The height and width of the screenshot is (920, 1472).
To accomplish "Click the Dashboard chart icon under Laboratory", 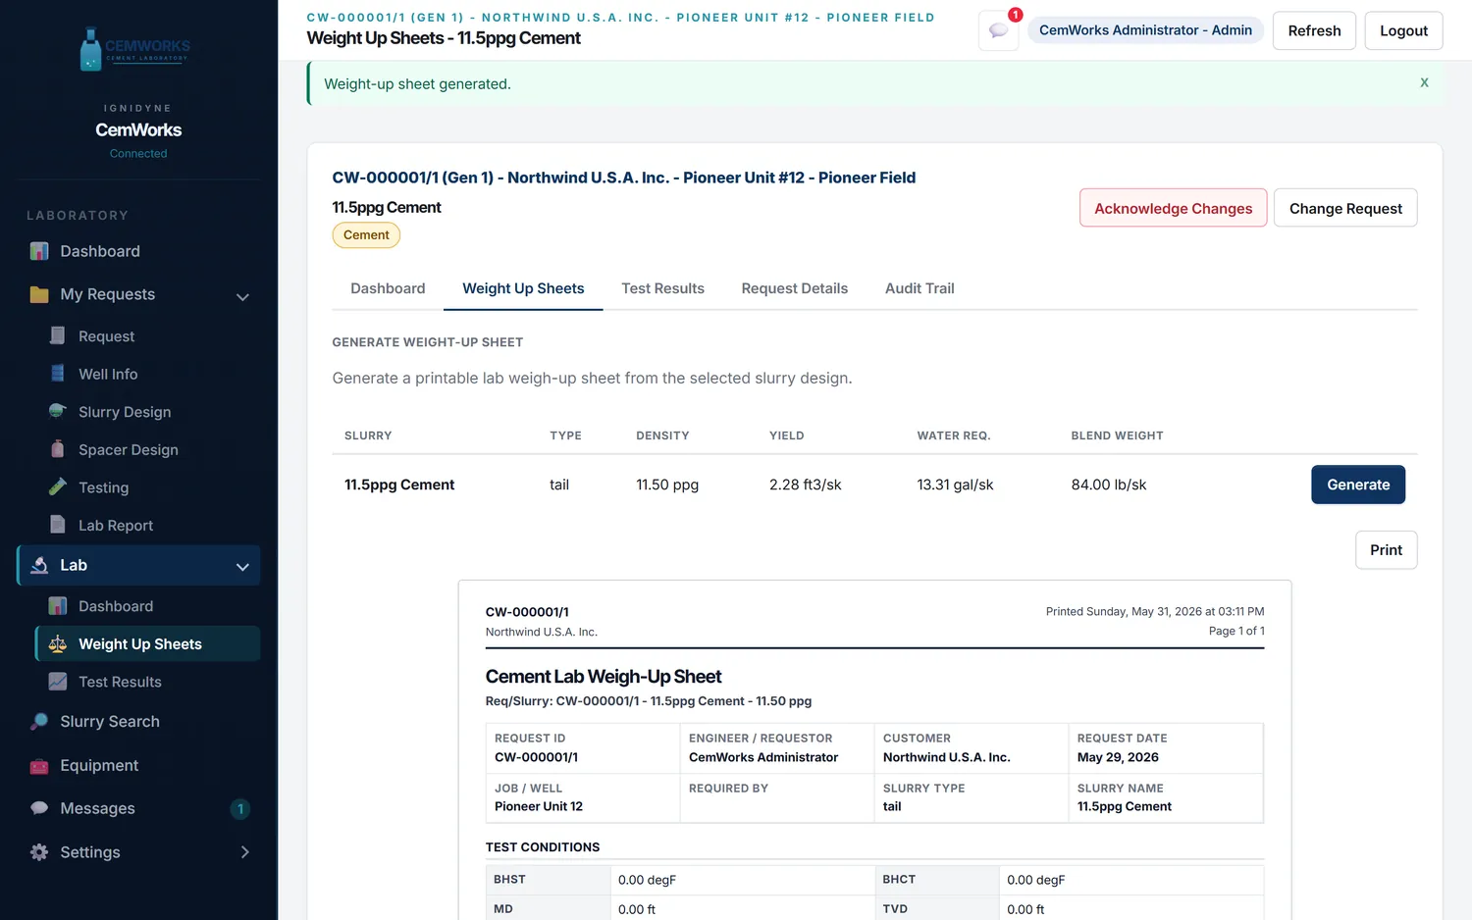I will click(x=39, y=251).
